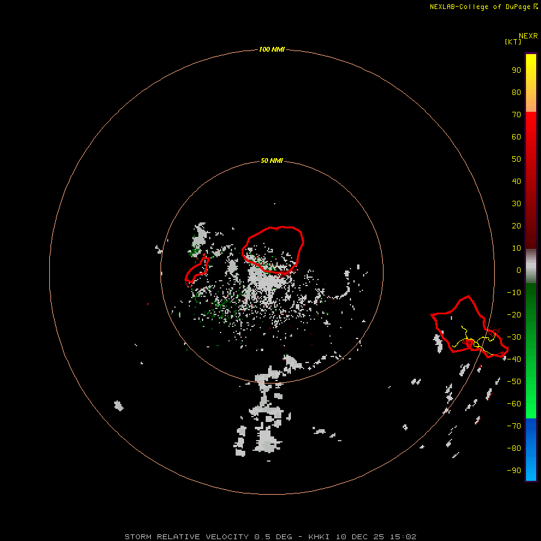The width and height of the screenshot is (541, 541).
Task: Click the yellow top segment of color bar
Action: [x=531, y=83]
